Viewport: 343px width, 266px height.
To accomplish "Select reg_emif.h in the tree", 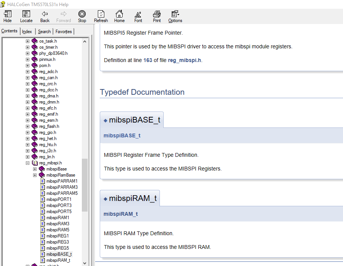I will 49,114.
